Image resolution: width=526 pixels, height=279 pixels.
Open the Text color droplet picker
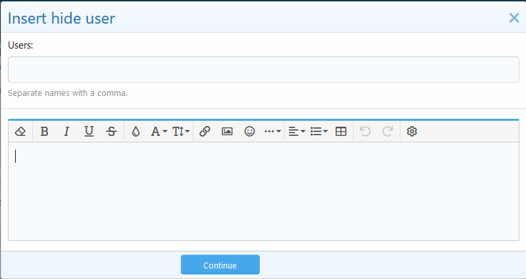pos(135,131)
